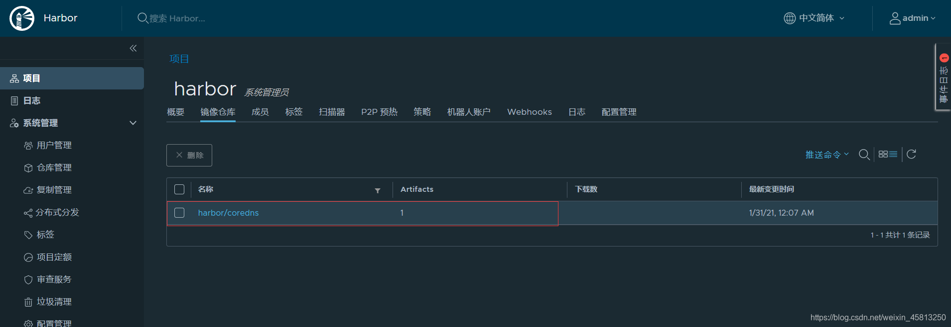Screen dimensions: 951x327
Task: Switch to the project 标签 tab
Action: pos(294,112)
